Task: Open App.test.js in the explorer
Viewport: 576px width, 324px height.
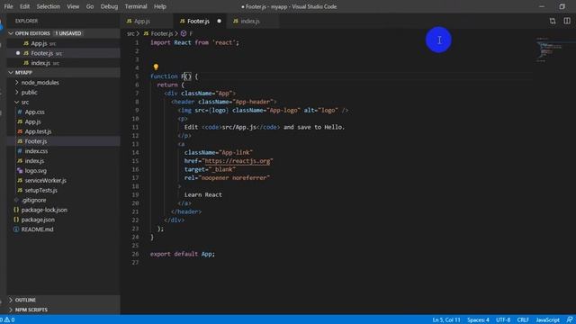Action: click(x=63, y=131)
